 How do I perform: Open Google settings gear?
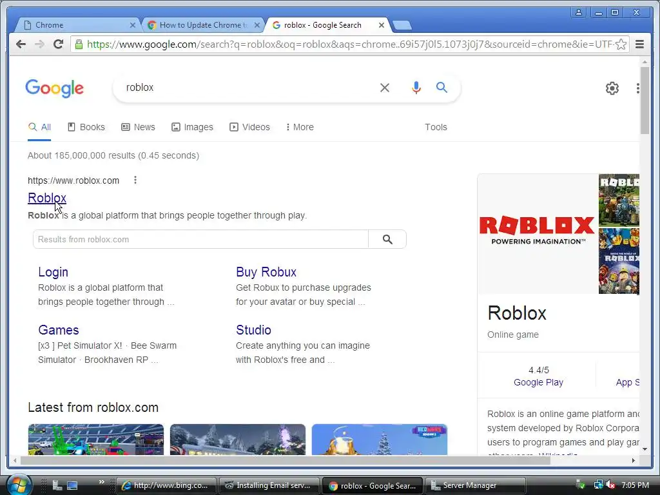tap(612, 88)
